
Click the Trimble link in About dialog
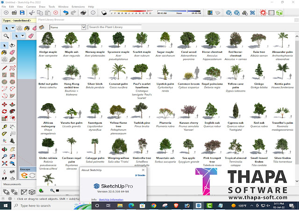140,175
